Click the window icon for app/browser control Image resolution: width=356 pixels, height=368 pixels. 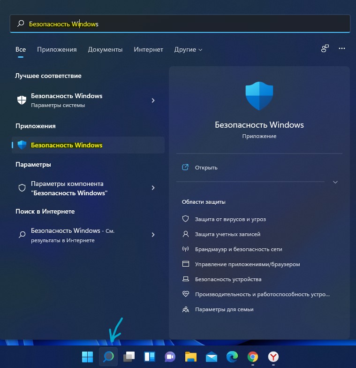click(186, 264)
